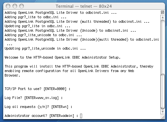The image size is (167, 122).
Task: Click the Adding pgr7_lite to odbc.ini line
Action: point(35,17)
